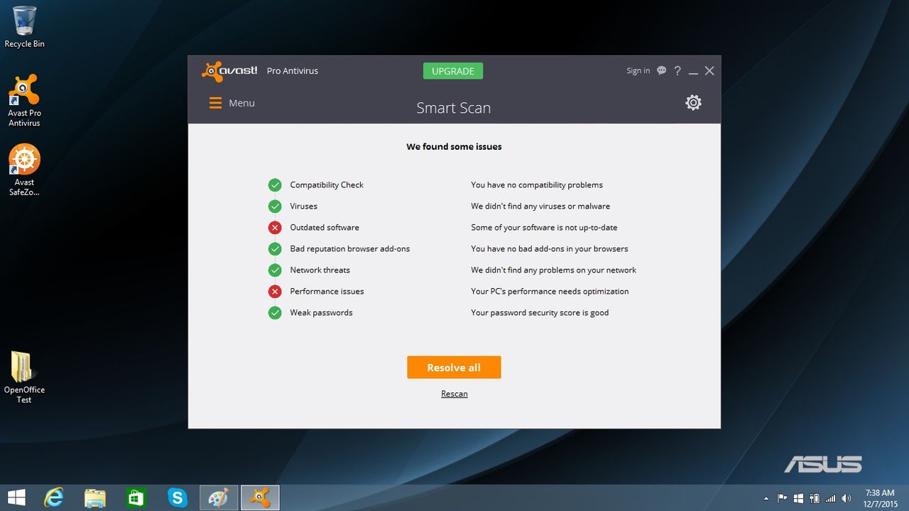Click green check icon beside Compatibility Check
909x511 pixels.
[275, 185]
